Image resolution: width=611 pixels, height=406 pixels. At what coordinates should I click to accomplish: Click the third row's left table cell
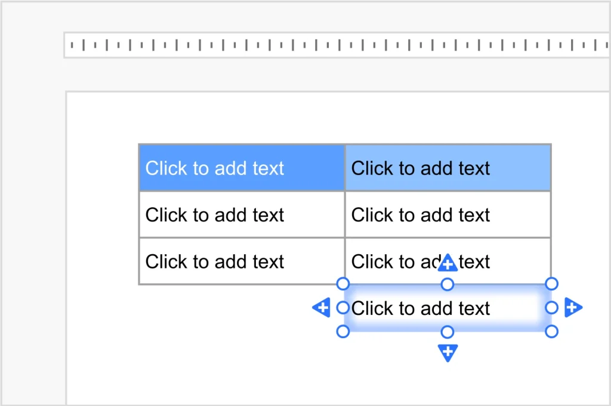coord(242,261)
